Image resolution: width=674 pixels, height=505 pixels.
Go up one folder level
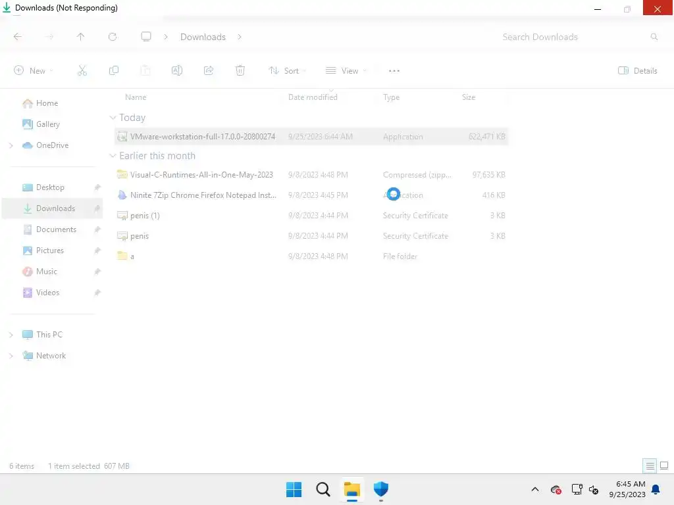coord(80,37)
